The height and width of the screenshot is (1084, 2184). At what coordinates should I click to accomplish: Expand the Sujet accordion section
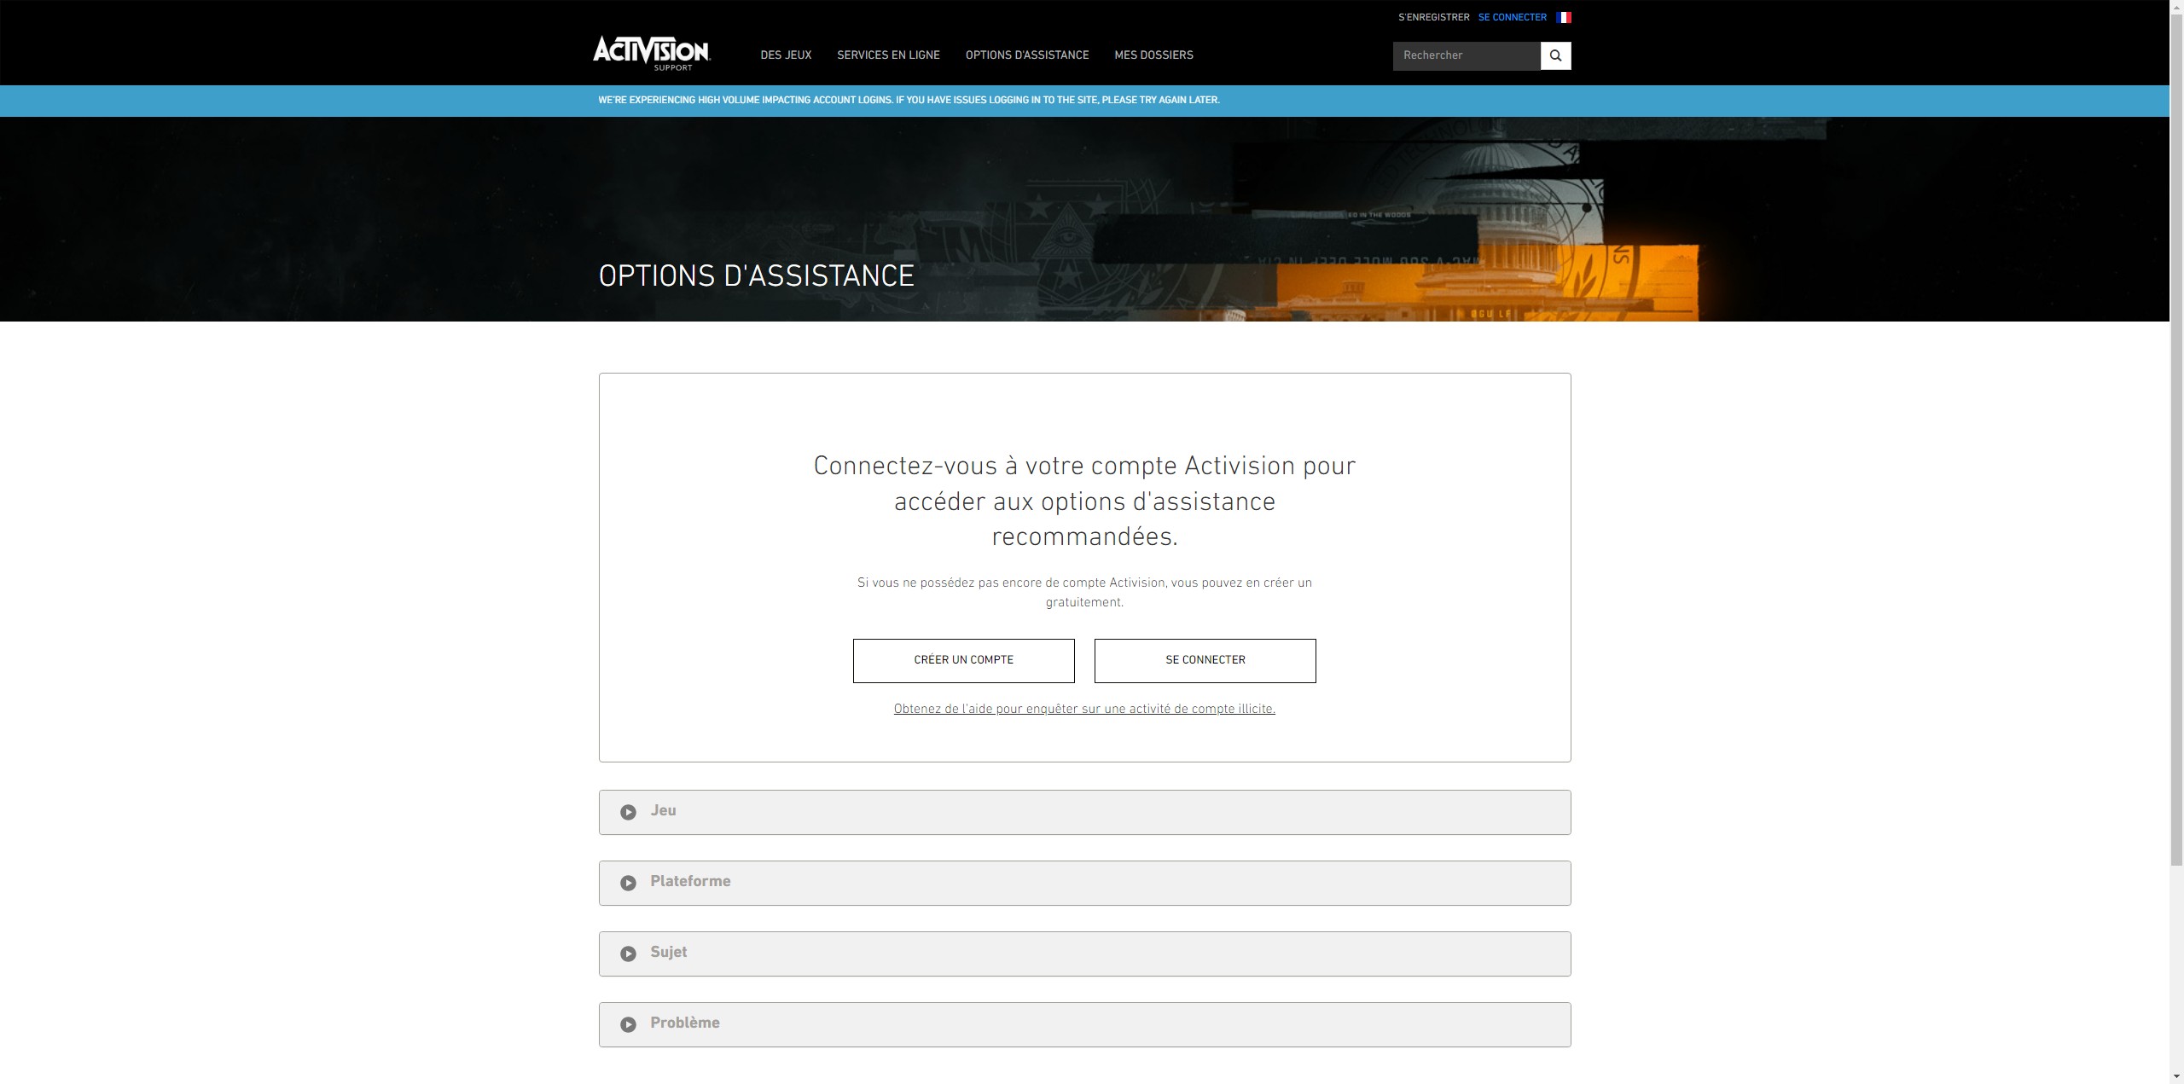1083,954
